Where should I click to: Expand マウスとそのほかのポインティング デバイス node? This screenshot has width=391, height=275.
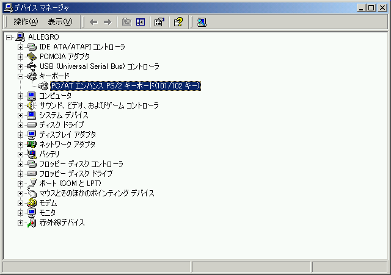point(20,193)
